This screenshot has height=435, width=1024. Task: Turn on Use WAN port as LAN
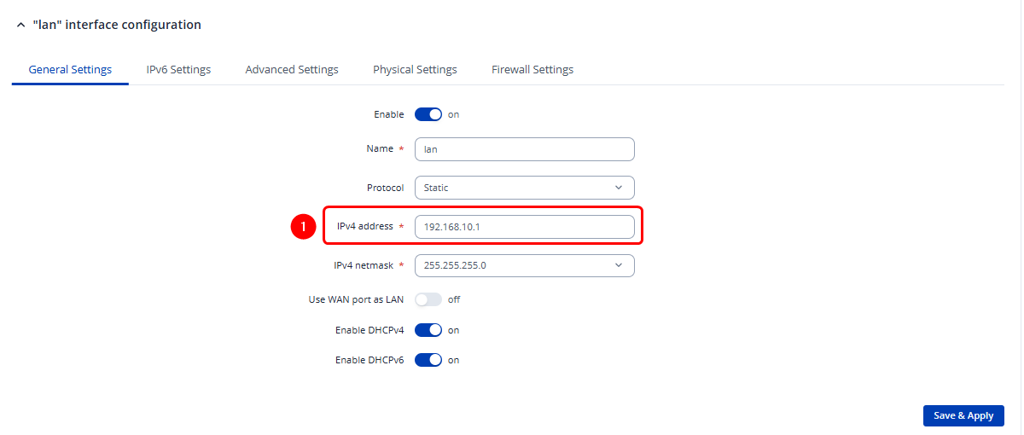tap(428, 299)
